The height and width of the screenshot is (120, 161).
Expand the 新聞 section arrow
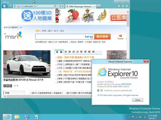click(x=23, y=93)
